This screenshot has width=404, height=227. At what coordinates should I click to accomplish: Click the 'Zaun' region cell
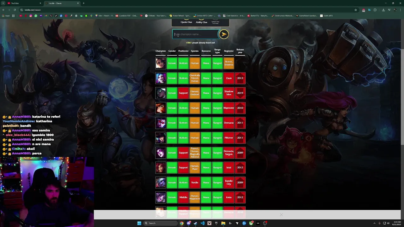[x=229, y=78]
